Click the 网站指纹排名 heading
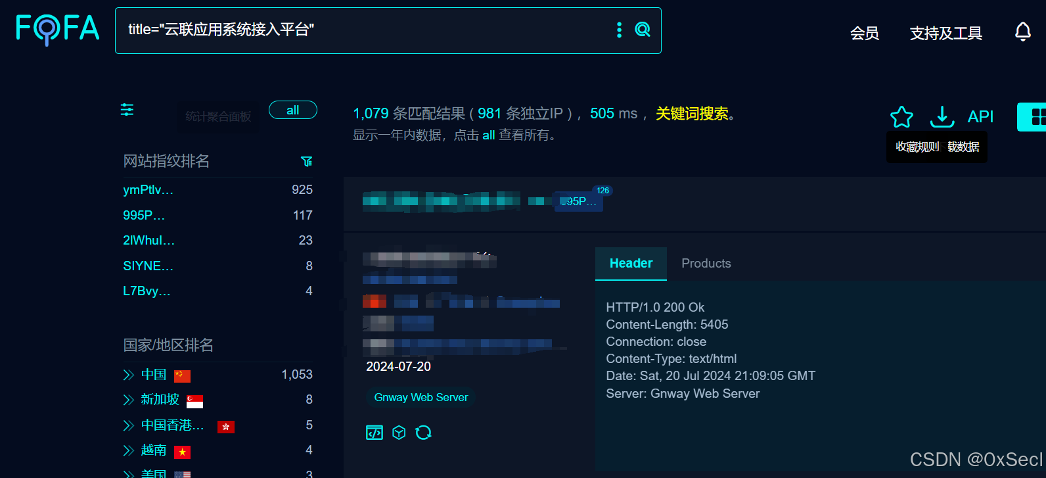Image resolution: width=1046 pixels, height=478 pixels. (166, 161)
